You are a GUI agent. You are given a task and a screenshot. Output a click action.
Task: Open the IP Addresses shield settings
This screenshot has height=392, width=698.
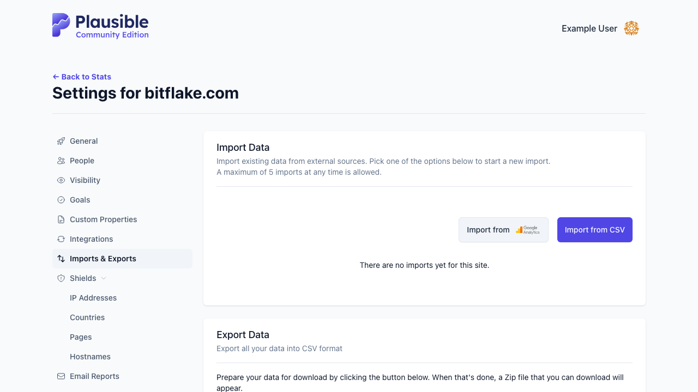coord(93,298)
